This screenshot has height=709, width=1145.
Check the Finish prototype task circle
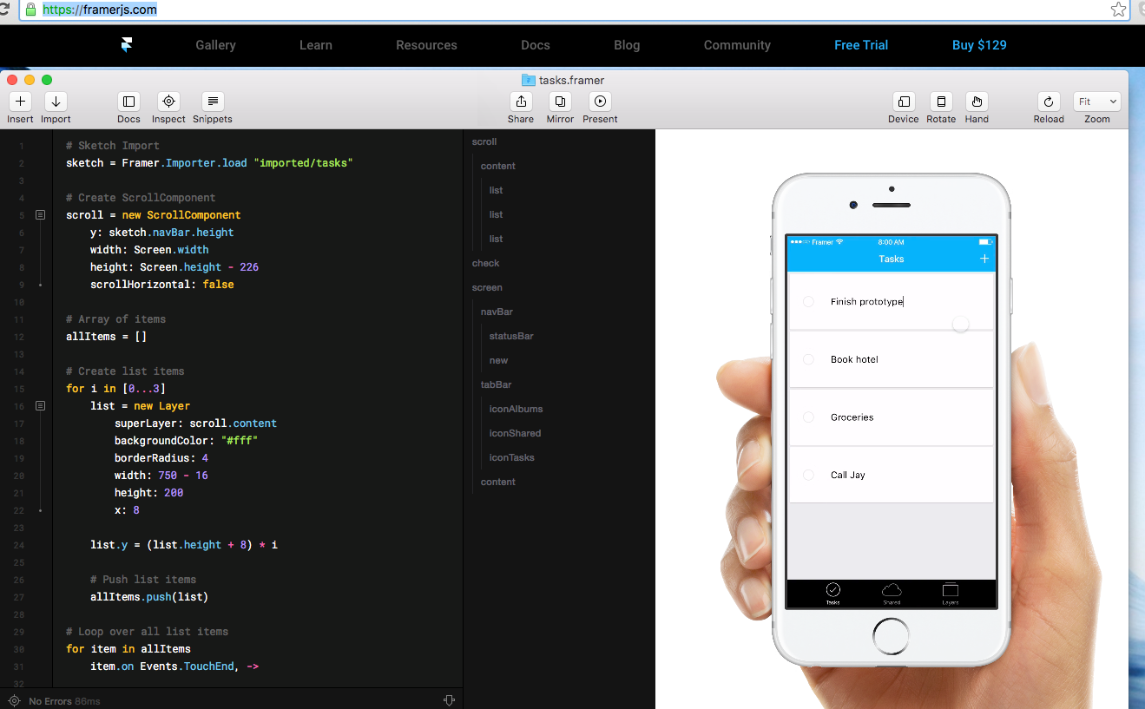(808, 302)
